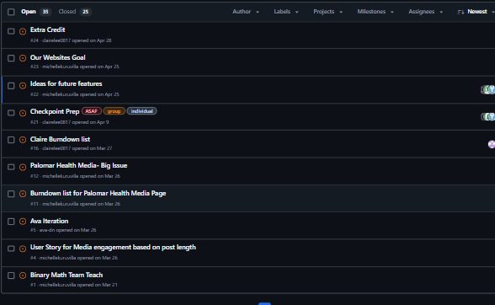
Task: Click open-issue icon beside Binary Math Team Teach
Action: [x=23, y=276]
